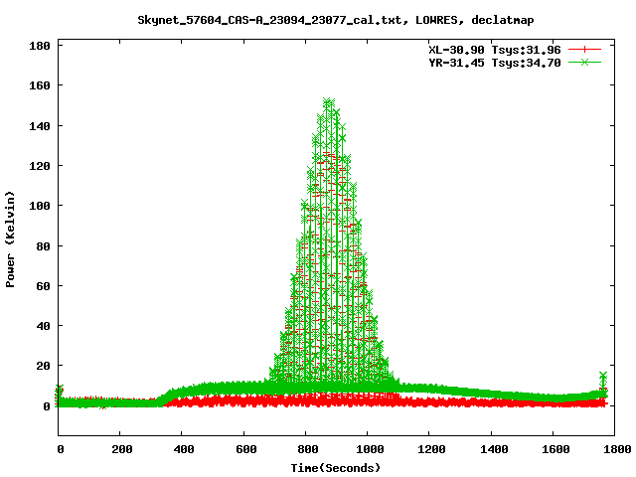This screenshot has width=636, height=477.
Task: Click the 'Power (Kelvin)' y-axis label
Action: coord(10,239)
